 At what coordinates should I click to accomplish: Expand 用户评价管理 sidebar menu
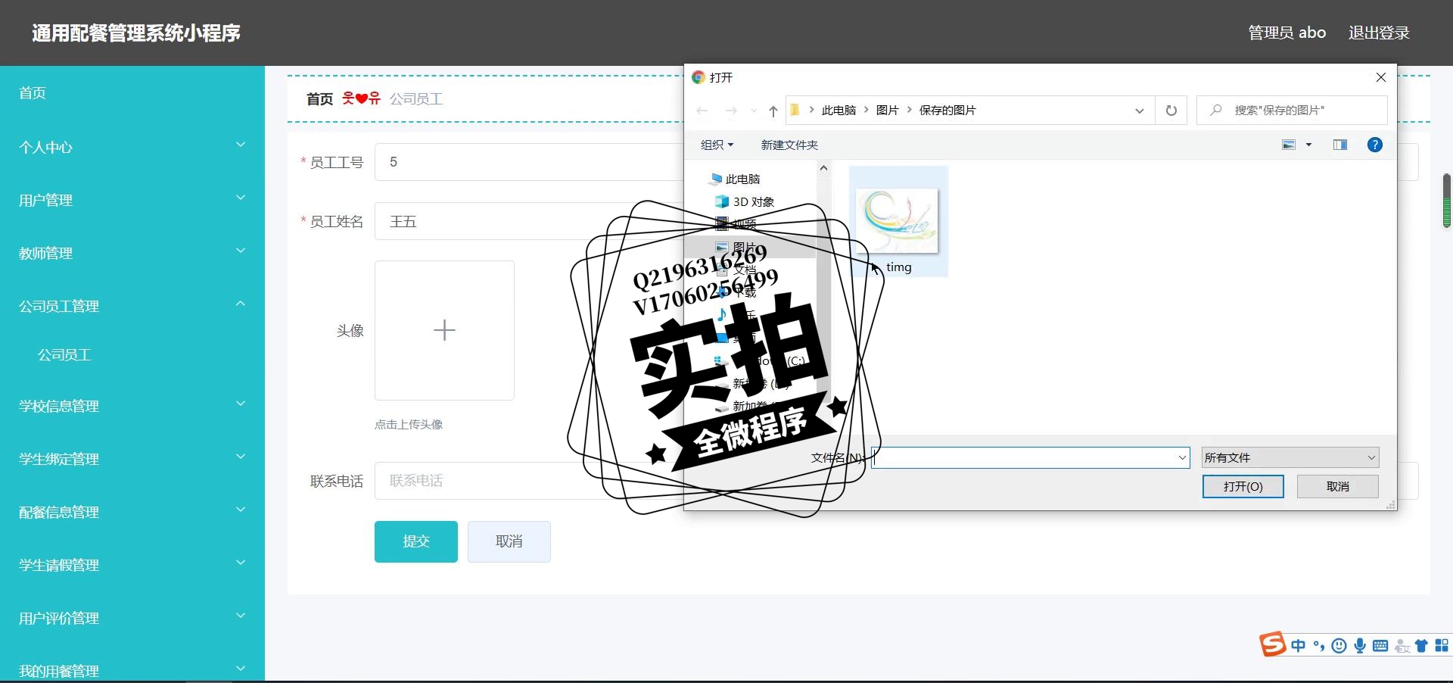(x=132, y=618)
